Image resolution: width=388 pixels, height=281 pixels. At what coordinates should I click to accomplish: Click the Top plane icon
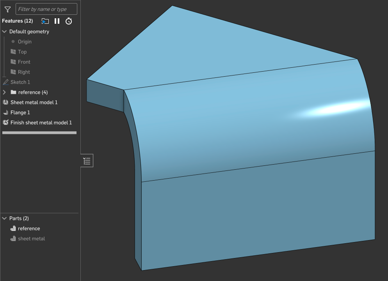click(13, 51)
